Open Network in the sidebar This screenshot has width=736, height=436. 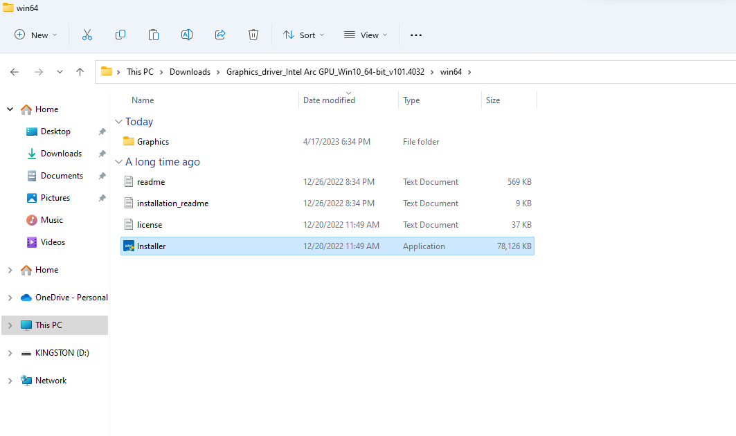coord(51,381)
